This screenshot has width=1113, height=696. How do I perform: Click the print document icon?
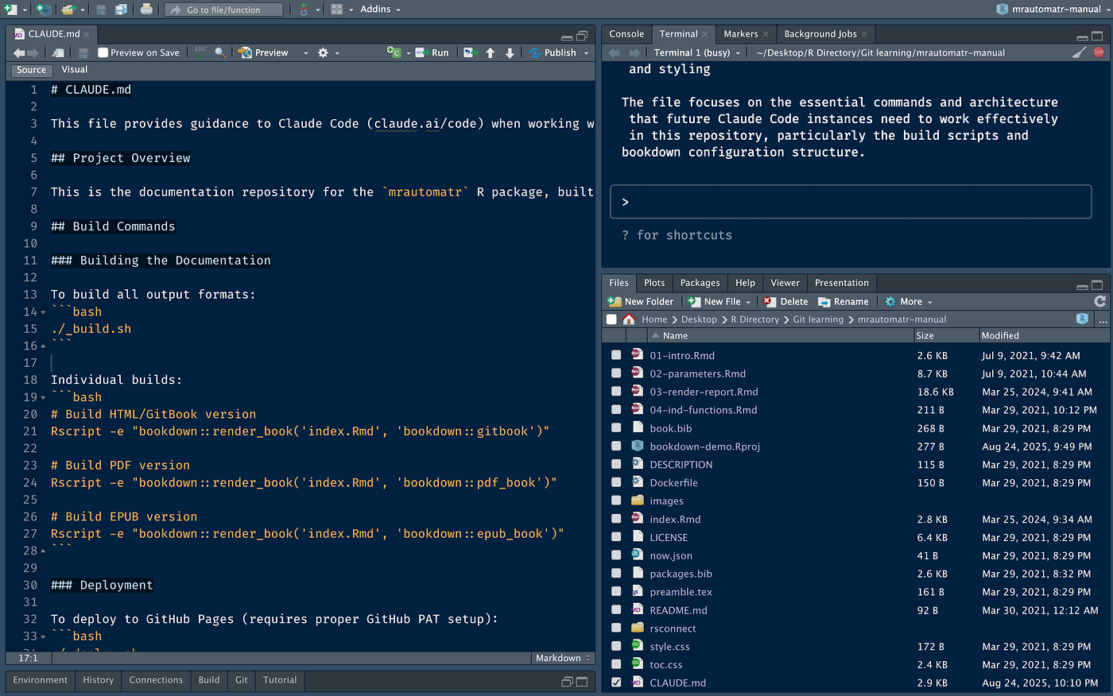coord(146,10)
